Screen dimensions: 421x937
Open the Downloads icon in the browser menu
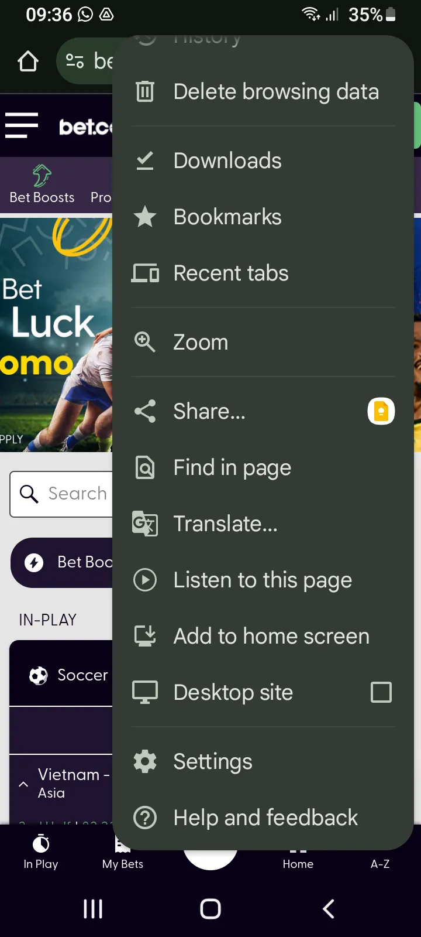[145, 160]
